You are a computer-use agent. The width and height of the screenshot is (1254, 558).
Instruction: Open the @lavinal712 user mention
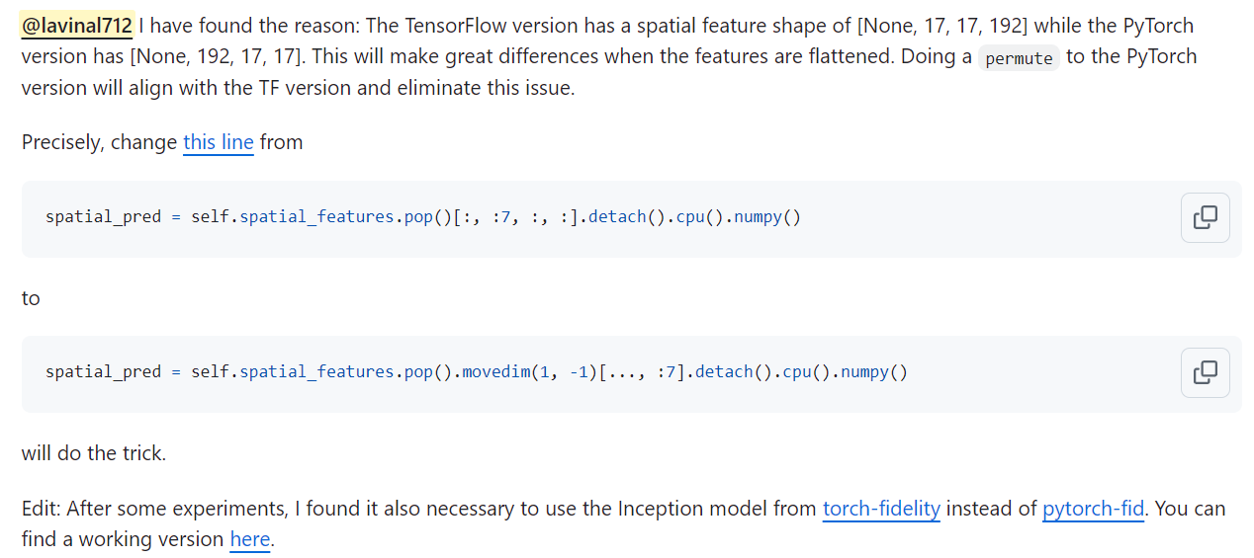point(77,26)
